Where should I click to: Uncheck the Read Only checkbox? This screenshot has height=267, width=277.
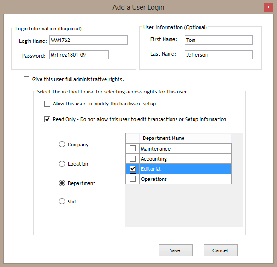click(47, 120)
